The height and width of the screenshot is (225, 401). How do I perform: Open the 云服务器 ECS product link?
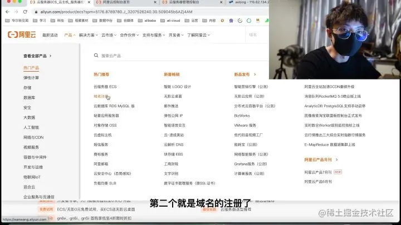pos(105,87)
